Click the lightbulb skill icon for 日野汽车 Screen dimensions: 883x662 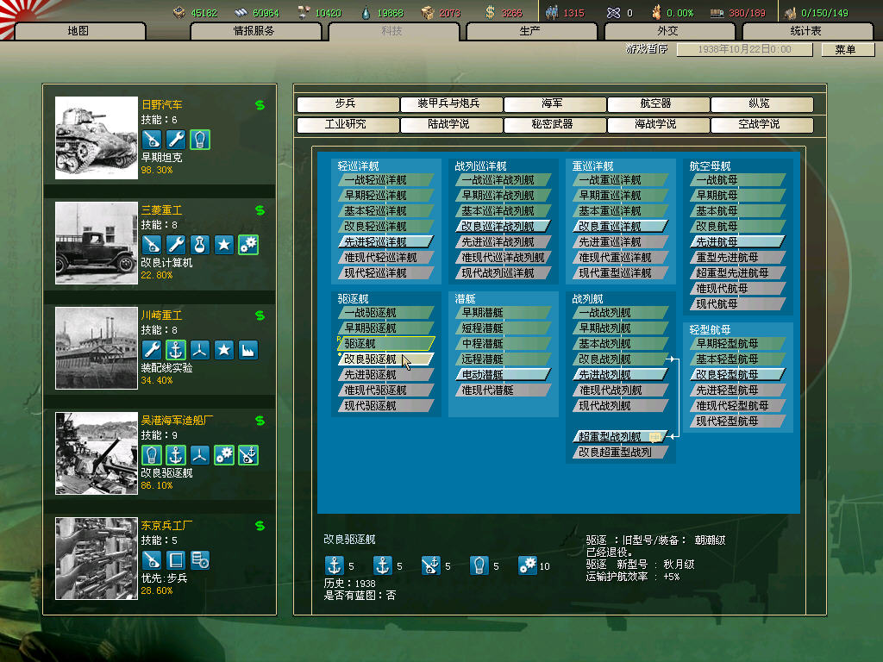point(200,140)
